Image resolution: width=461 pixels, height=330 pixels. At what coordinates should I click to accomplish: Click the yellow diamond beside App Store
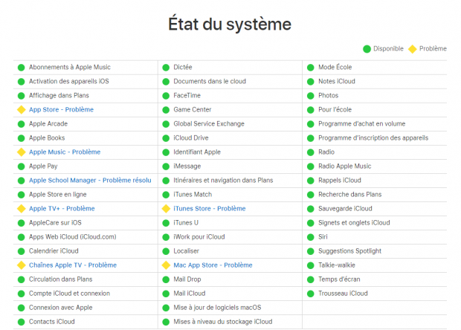coord(21,109)
